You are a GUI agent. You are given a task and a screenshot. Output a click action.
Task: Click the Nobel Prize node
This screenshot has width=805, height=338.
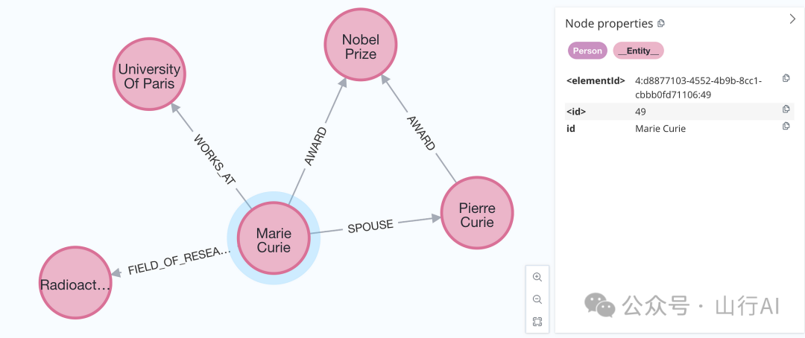tap(360, 46)
